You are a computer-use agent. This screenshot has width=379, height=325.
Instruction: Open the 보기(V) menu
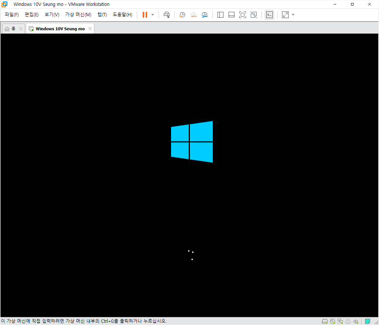[52, 15]
